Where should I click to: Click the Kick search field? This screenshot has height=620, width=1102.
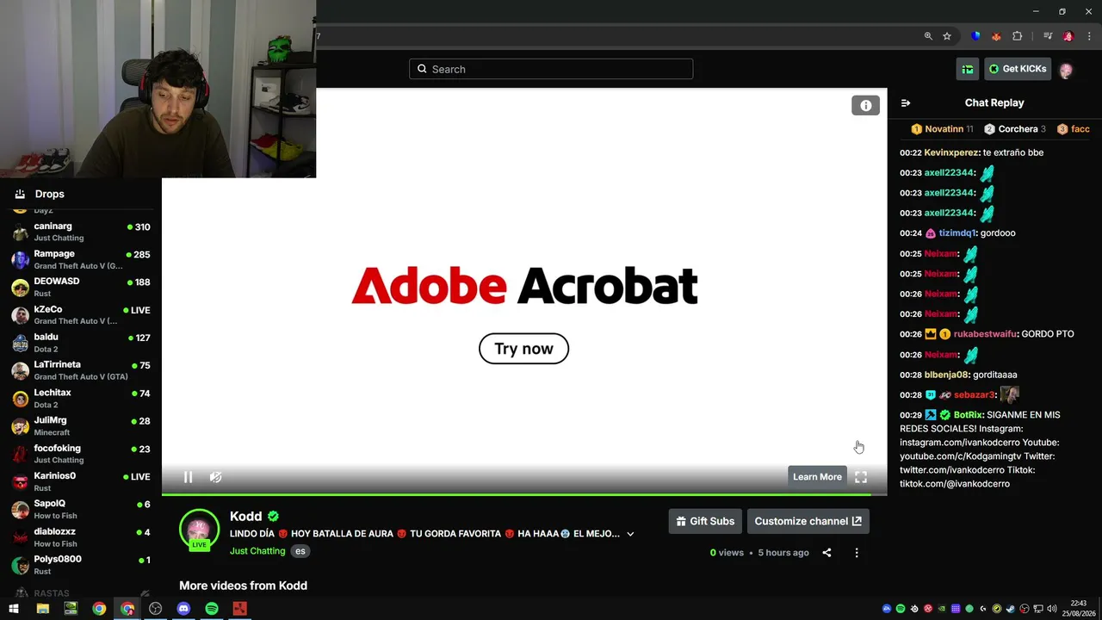pos(551,69)
